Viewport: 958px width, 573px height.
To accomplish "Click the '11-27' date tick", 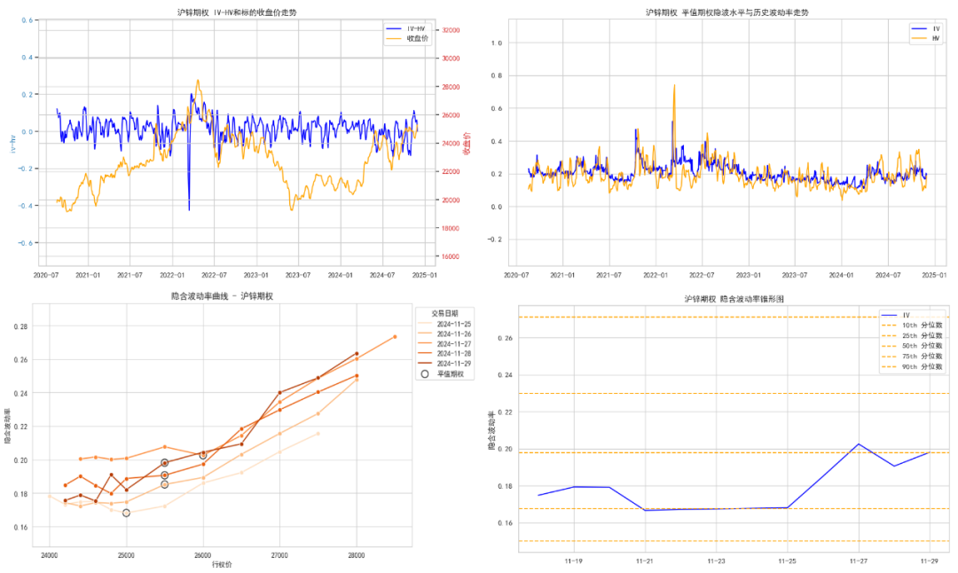I will [859, 561].
